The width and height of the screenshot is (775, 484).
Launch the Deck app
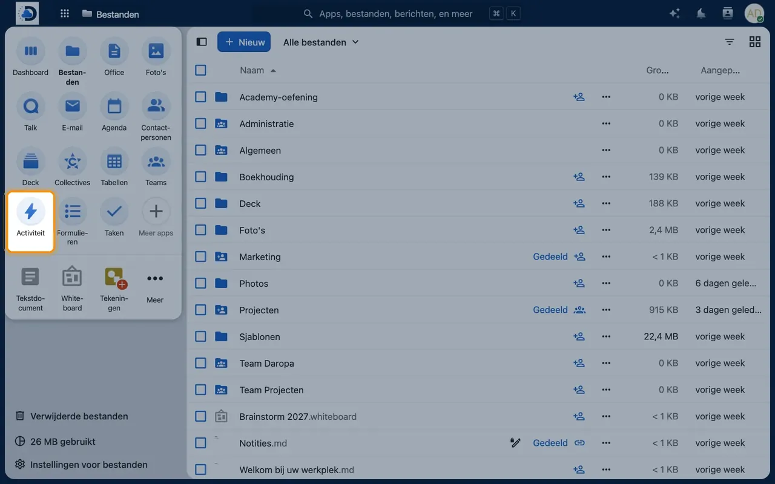(30, 168)
